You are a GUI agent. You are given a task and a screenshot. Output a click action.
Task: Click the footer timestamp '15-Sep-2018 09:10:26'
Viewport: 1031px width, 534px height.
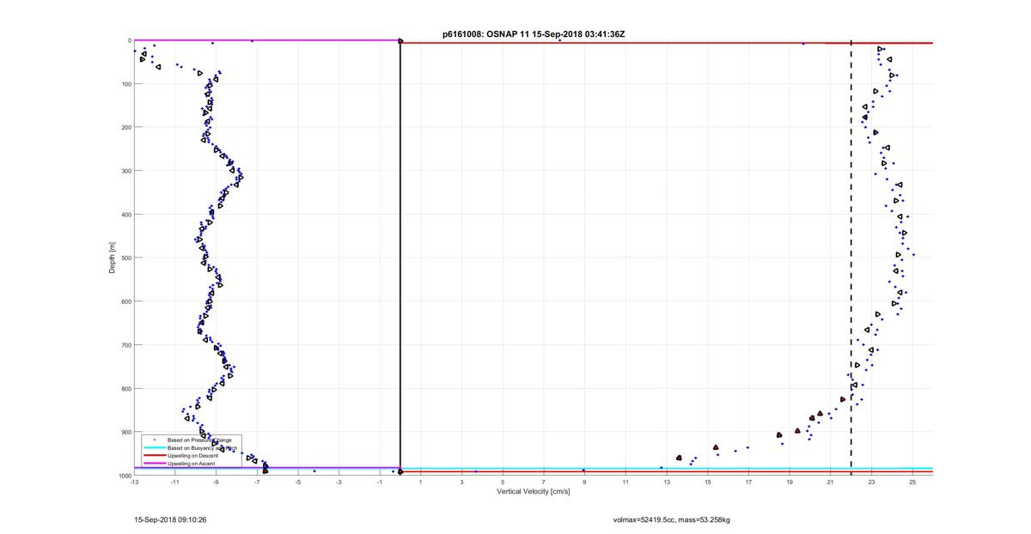click(x=170, y=519)
